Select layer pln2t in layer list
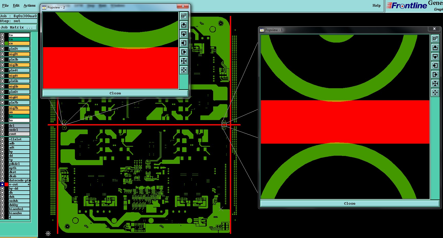Screen dimensions: 443x238 tap(19, 49)
